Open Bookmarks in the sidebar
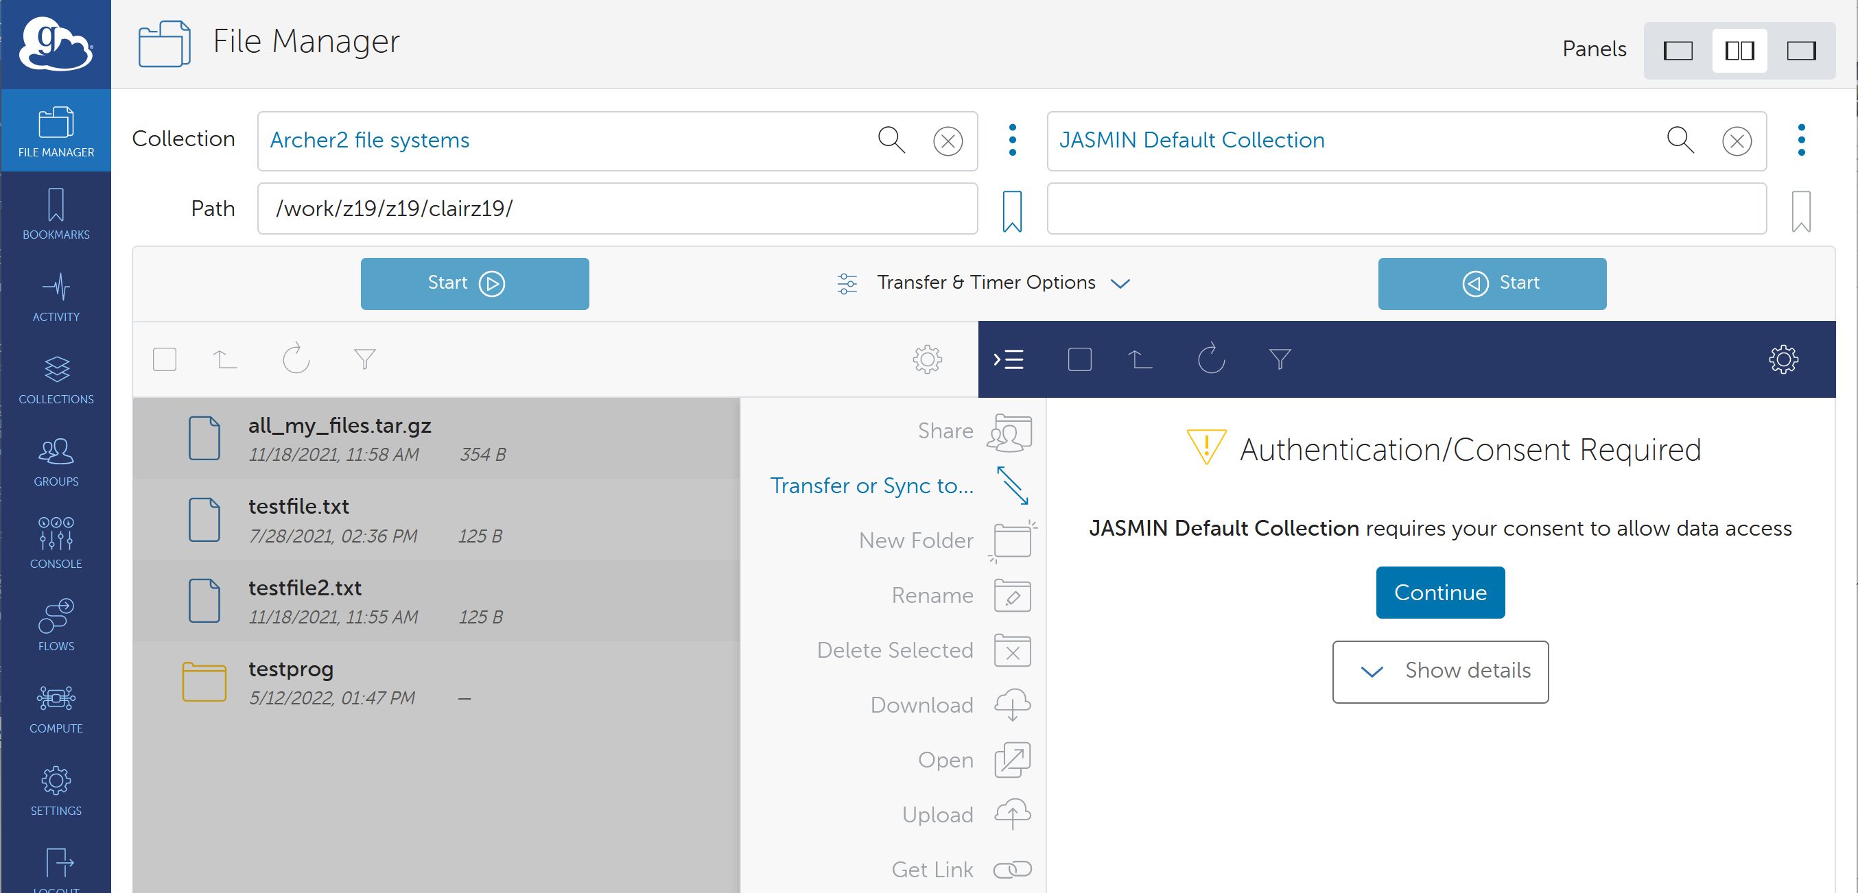The image size is (1858, 893). click(56, 213)
